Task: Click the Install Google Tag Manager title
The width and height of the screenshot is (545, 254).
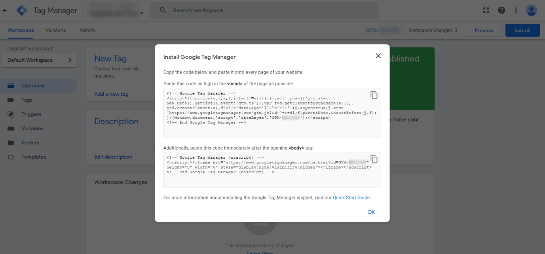Action: (x=199, y=57)
